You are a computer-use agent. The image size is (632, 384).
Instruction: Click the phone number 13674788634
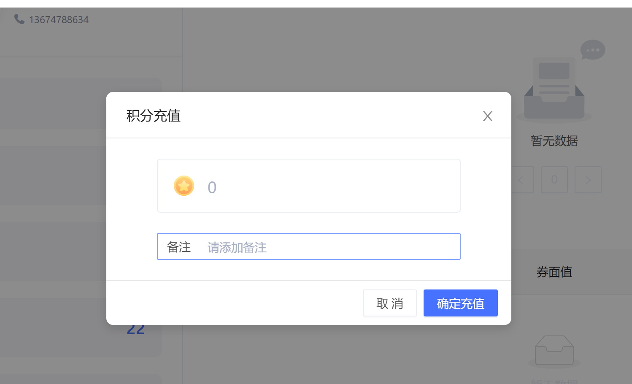[x=59, y=20]
